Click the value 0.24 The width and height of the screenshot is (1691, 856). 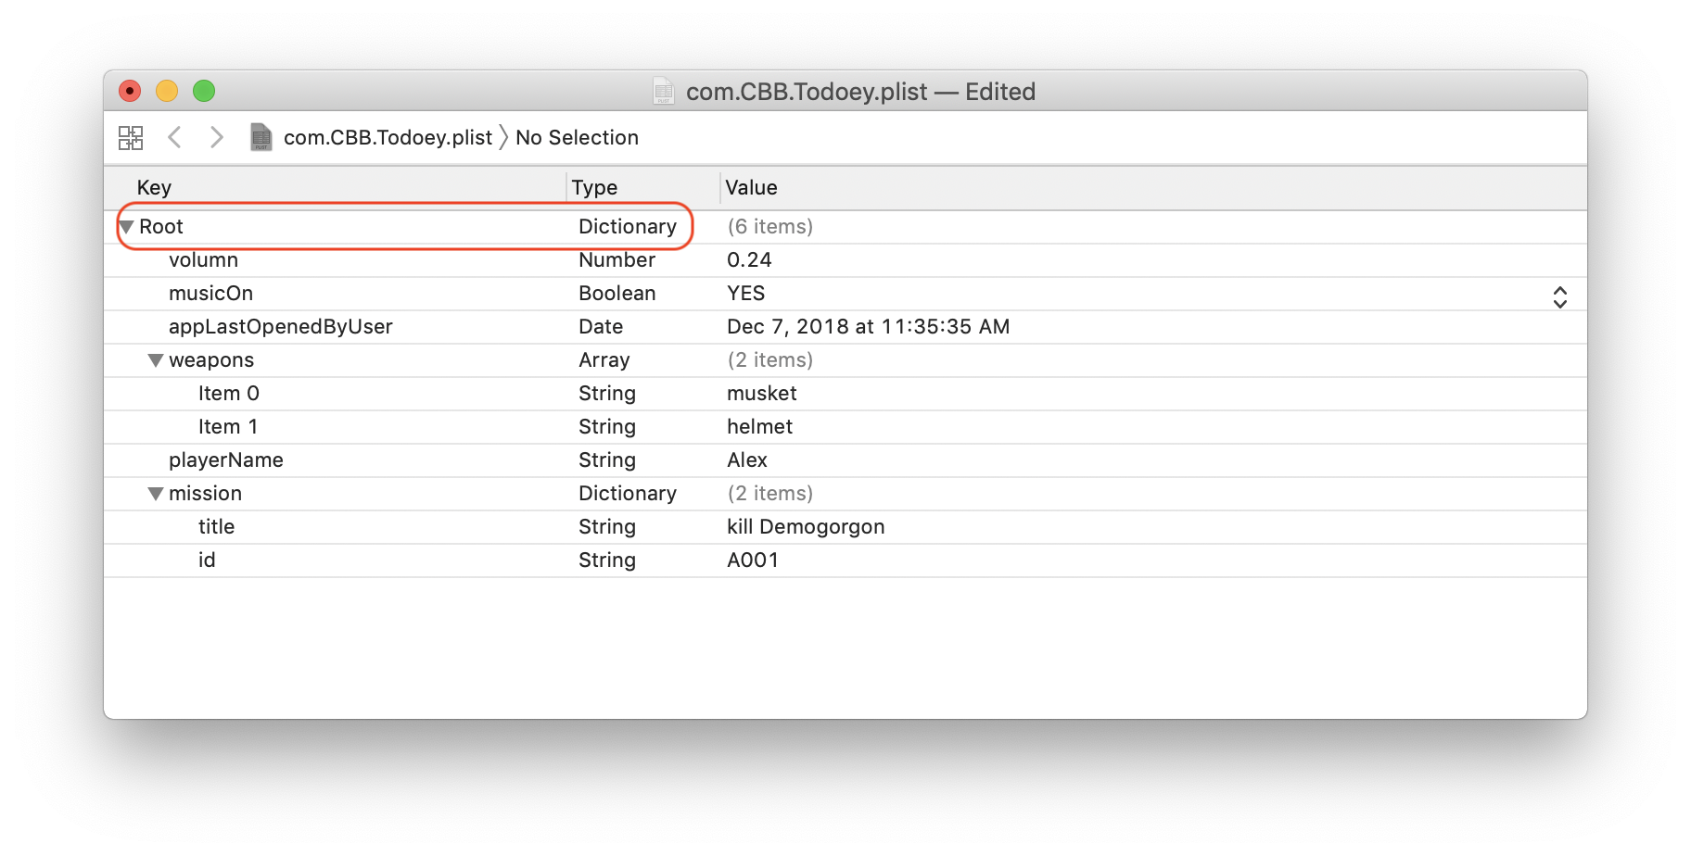pos(749,259)
